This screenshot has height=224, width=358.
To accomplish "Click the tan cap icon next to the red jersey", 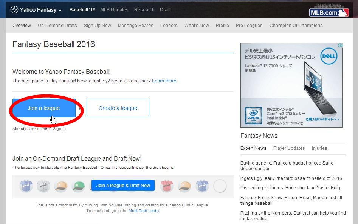I will (185, 186).
